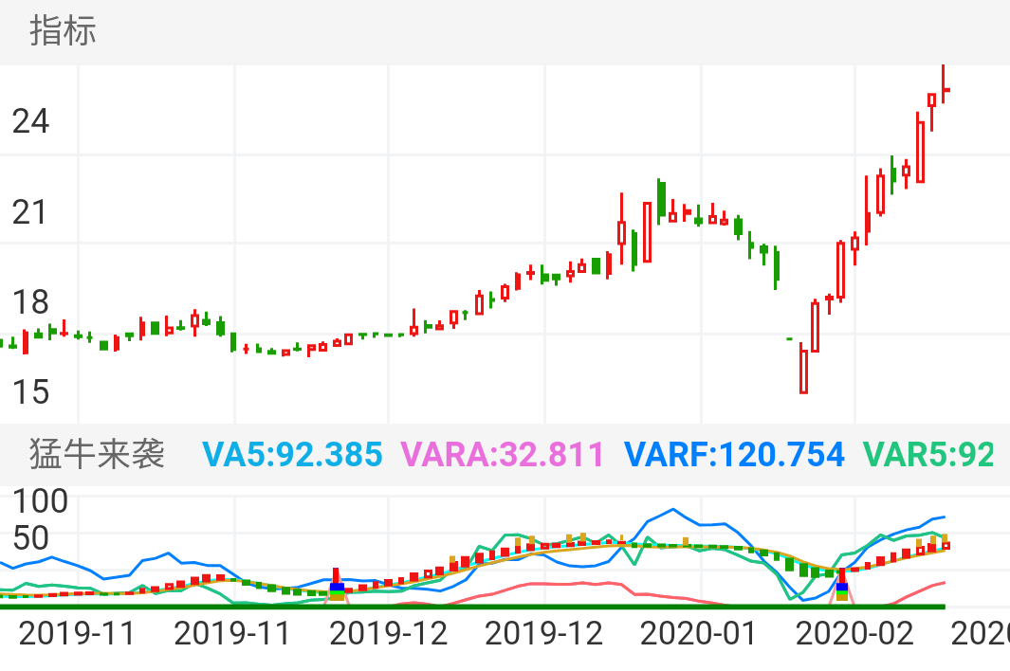Select the lowest hollow red candlestick near 15
The image size is (1010, 671).
pyautogui.click(x=803, y=368)
